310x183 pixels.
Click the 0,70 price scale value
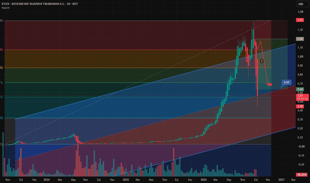click(300, 84)
